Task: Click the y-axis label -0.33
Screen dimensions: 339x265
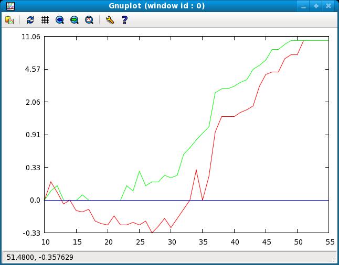Action: 31,233
